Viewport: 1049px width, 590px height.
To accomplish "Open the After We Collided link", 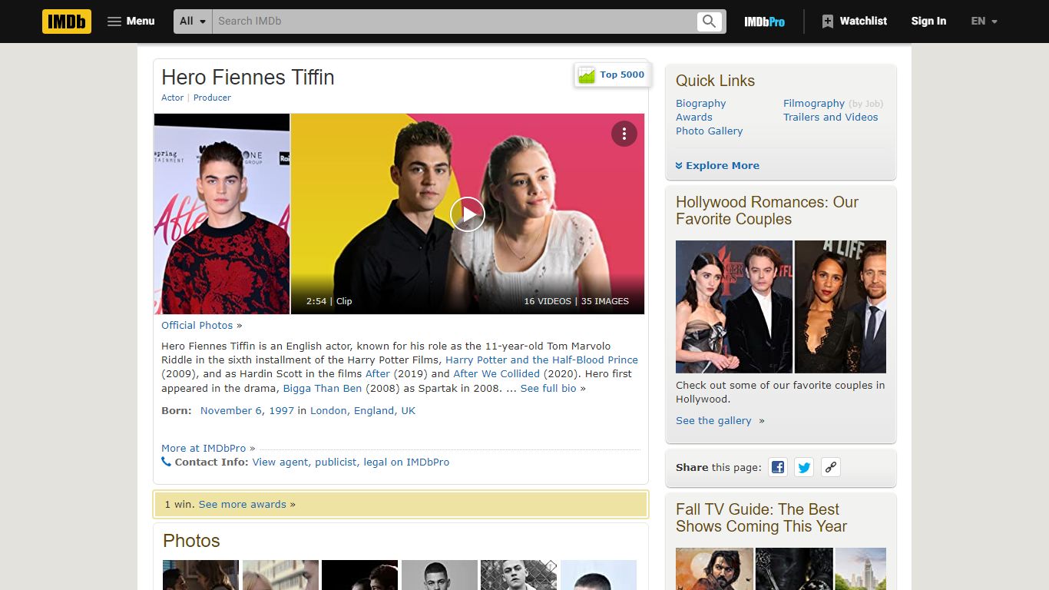I will pos(496,374).
